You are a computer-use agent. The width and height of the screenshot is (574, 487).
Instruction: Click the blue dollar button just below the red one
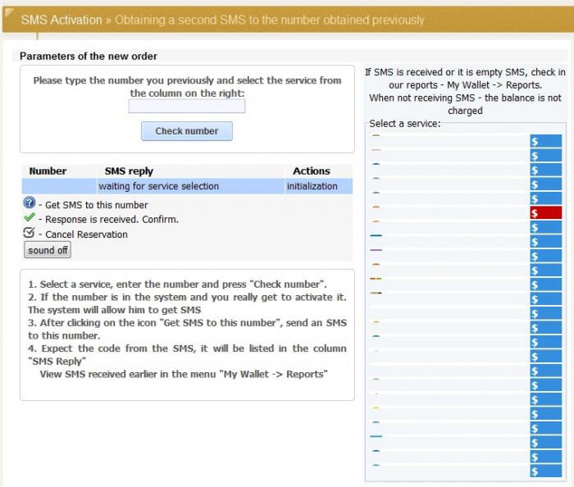545,227
